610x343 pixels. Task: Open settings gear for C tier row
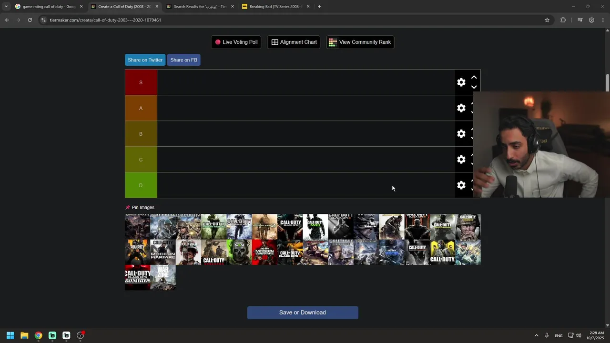coord(461,160)
